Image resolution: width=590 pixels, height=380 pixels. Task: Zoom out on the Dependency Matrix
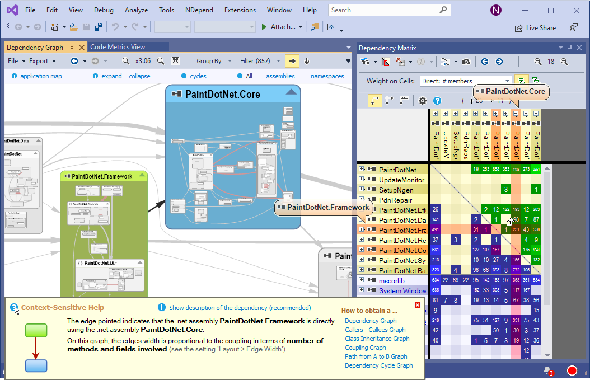(x=564, y=62)
